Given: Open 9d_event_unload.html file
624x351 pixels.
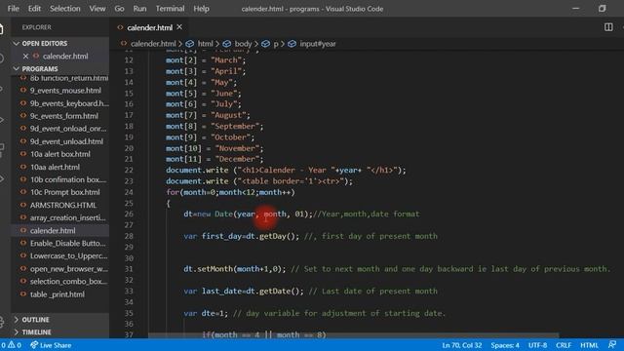Looking at the screenshot, I should click(66, 141).
